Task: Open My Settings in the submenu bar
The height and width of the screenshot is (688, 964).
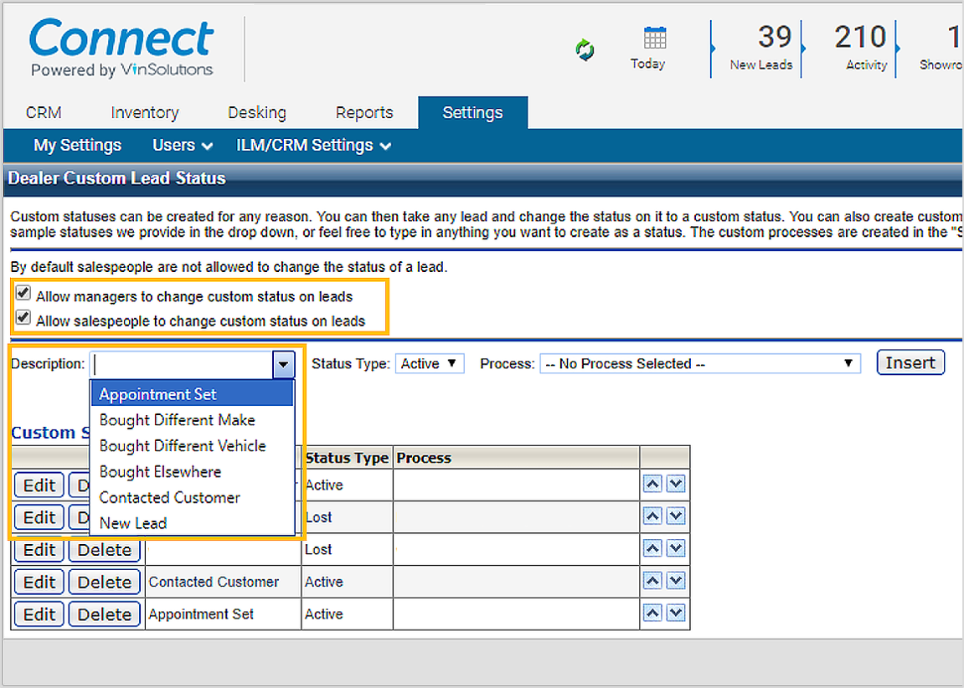Action: click(77, 146)
